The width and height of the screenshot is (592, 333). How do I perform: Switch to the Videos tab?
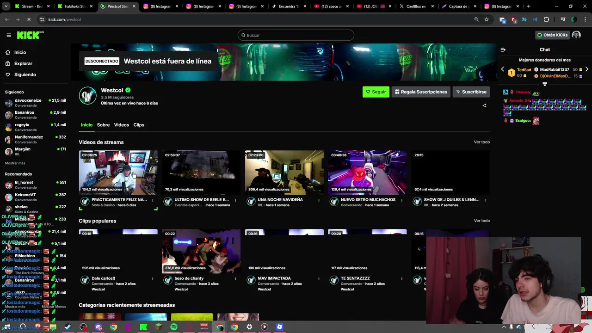click(x=122, y=125)
